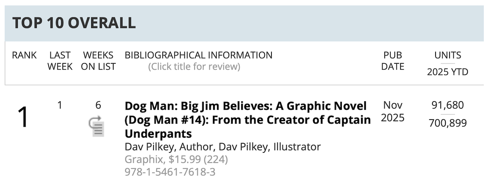The image size is (488, 183).
Task: Click the '(Click title for review)' hint text
Action: 194,66
